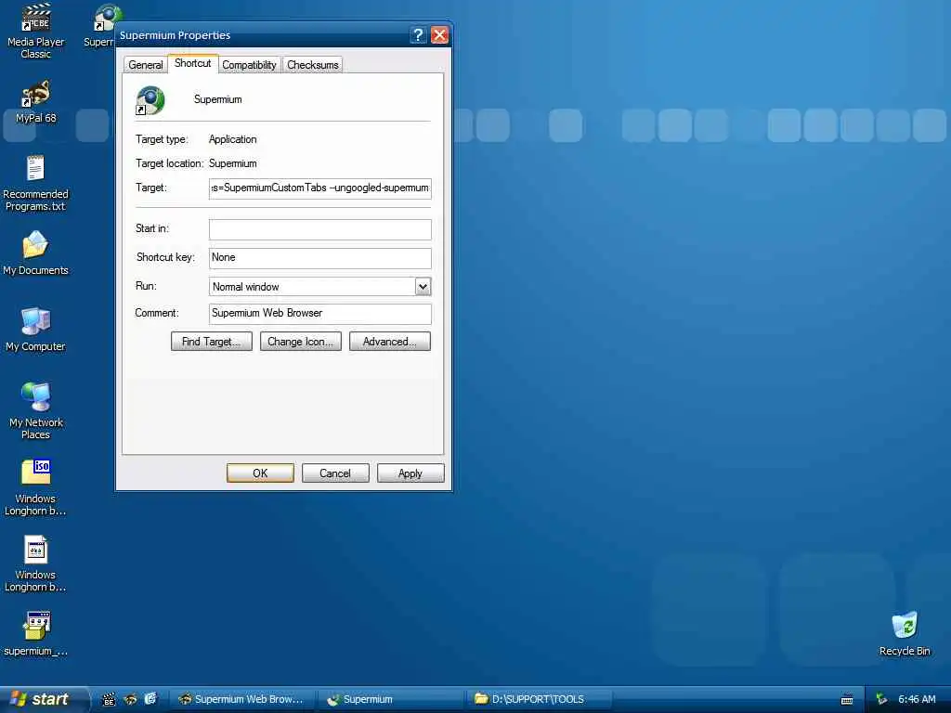Viewport: 951px width, 713px height.
Task: Select the supermium_ installer desktop icon
Action: click(x=36, y=634)
